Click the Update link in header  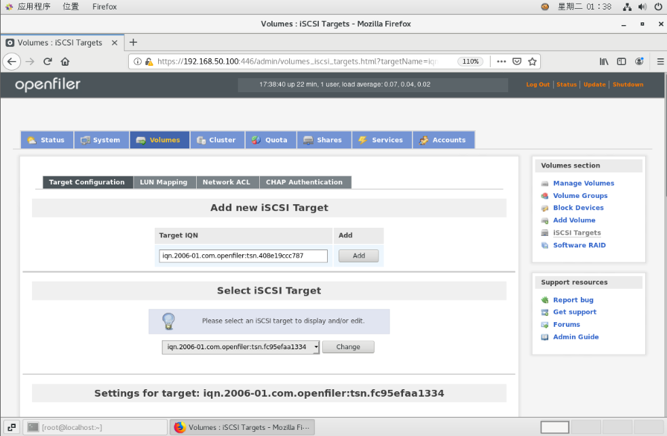point(594,85)
